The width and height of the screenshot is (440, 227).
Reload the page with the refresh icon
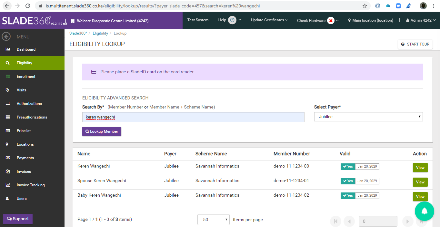(28, 6)
